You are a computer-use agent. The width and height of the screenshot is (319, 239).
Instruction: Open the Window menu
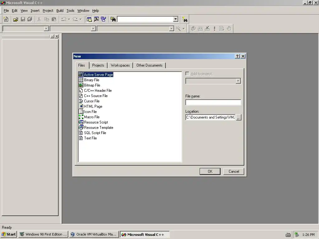click(x=83, y=11)
